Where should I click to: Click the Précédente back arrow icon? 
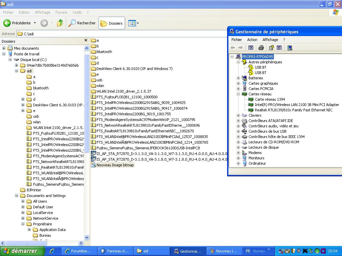tap(7, 23)
